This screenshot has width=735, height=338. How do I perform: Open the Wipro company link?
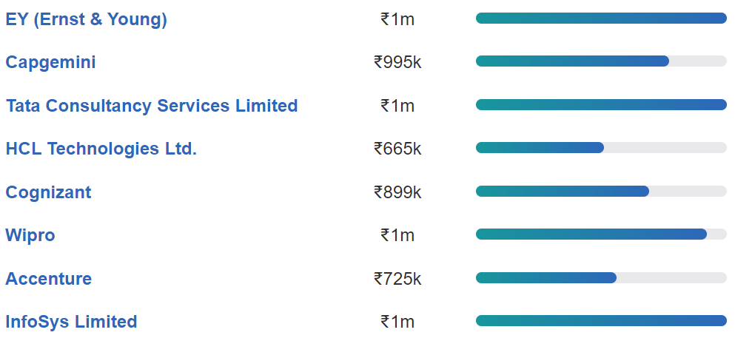point(30,235)
